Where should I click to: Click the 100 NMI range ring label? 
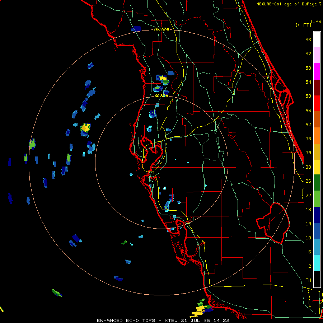click(x=161, y=29)
